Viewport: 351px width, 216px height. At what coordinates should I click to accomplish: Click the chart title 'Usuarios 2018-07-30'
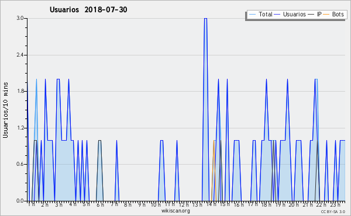88,10
